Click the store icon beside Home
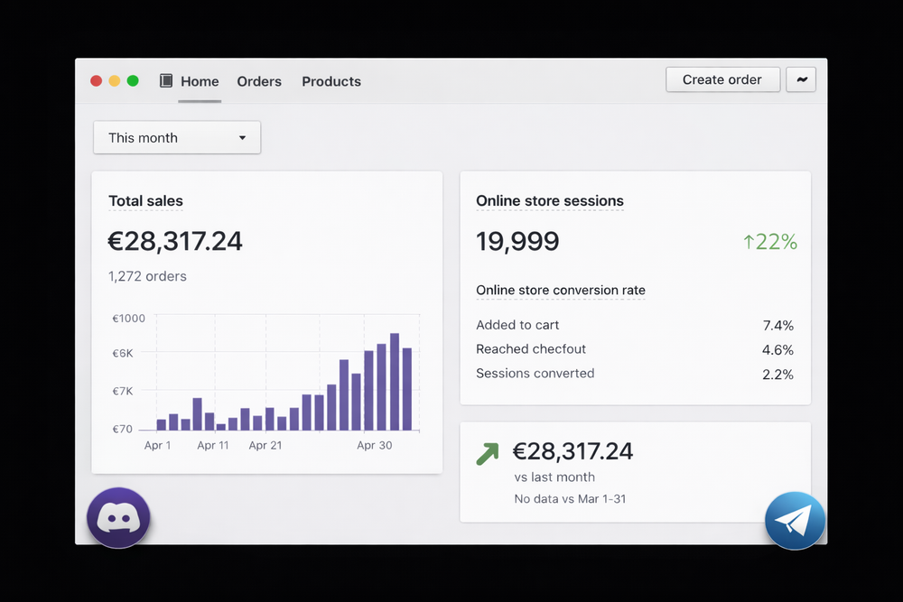903x602 pixels. (x=166, y=81)
